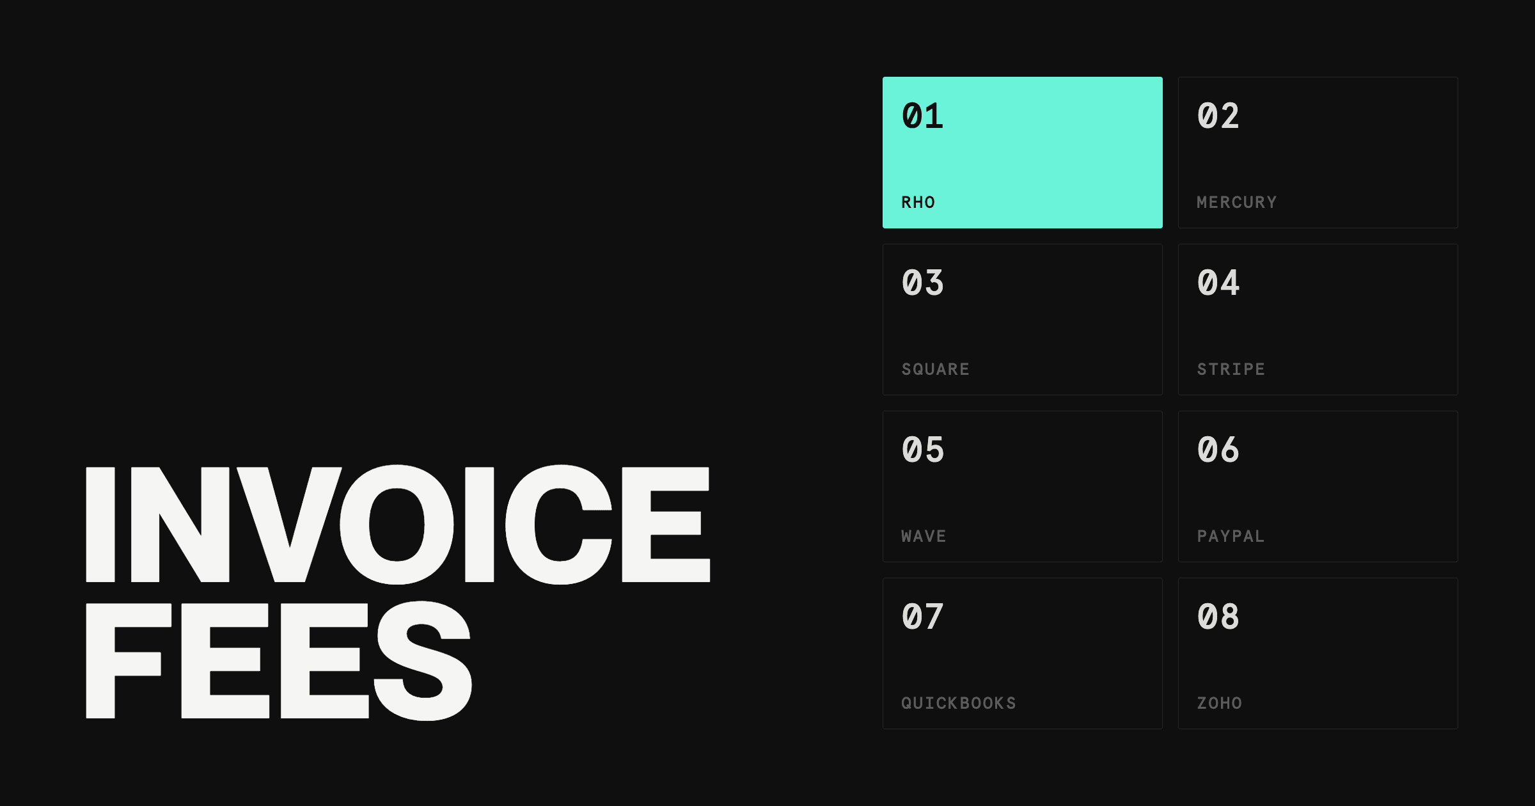Click the ZOHO label text
This screenshot has height=806, width=1535.
point(1219,703)
